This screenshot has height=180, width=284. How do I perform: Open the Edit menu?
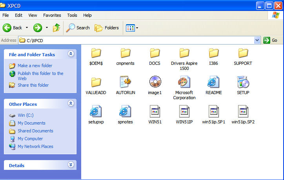click(18, 15)
